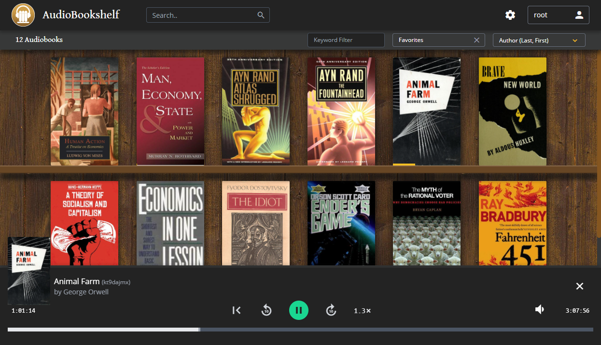601x345 pixels.
Task: Jump back 10 seconds in audiobook
Action: 266,310
